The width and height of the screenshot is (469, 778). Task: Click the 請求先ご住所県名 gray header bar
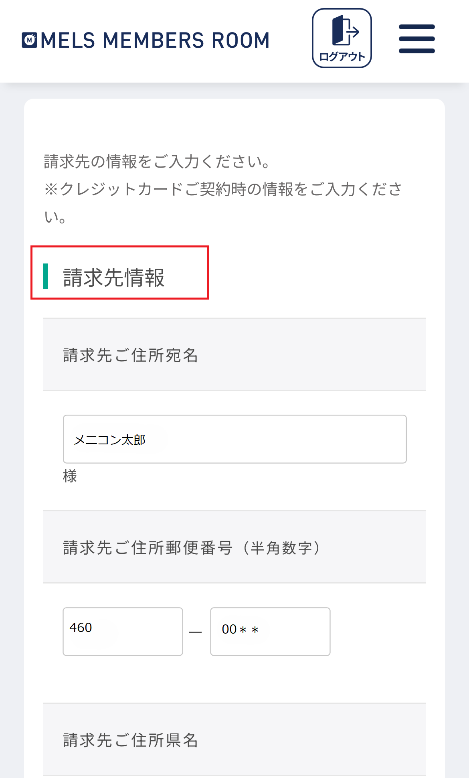234,739
